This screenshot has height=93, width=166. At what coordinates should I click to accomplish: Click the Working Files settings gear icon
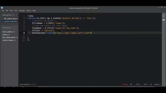pyautogui.click(x=13, y=15)
